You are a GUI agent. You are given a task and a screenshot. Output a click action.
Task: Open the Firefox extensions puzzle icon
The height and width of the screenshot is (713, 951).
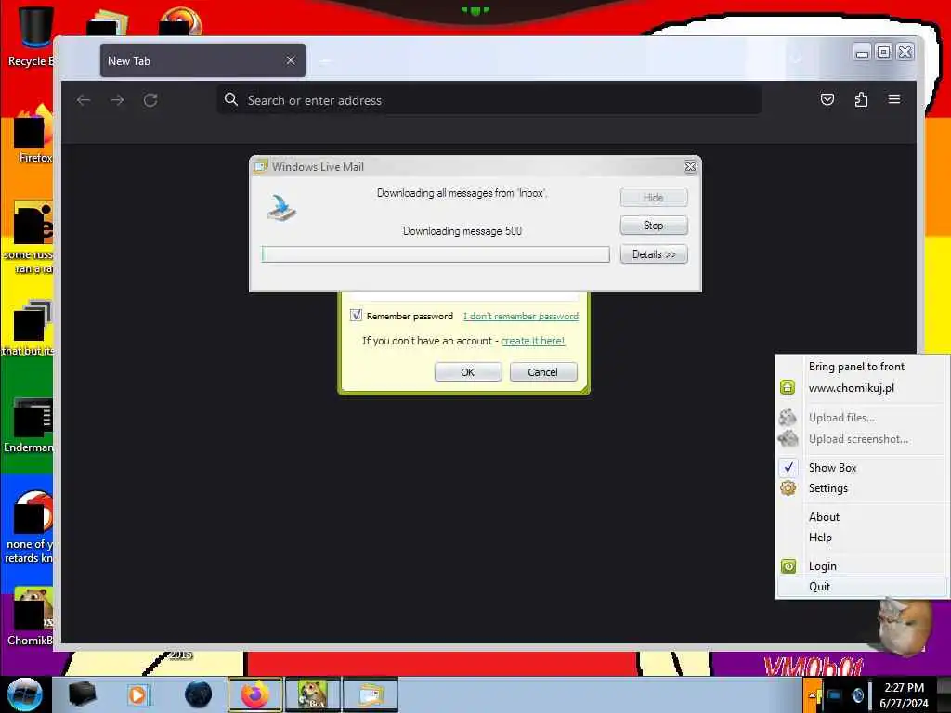tap(861, 99)
